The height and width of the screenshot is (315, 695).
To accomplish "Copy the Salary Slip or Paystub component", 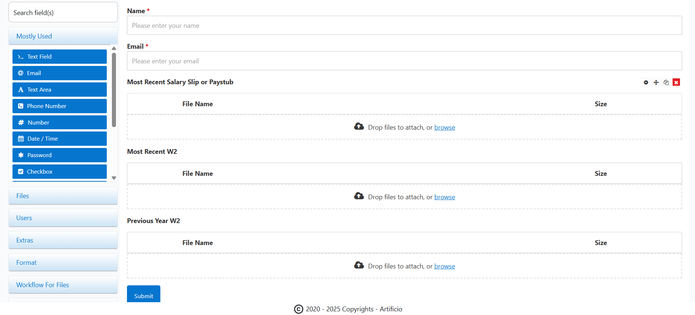I will click(x=666, y=82).
